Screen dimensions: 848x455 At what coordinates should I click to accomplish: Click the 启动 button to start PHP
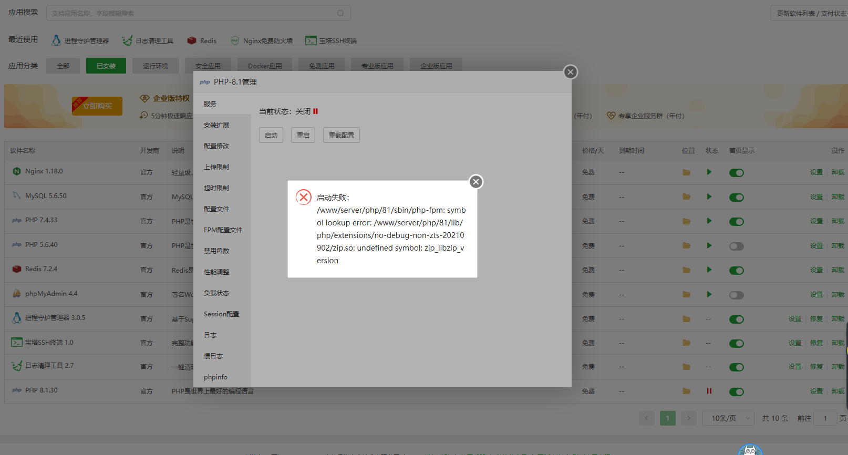click(271, 135)
